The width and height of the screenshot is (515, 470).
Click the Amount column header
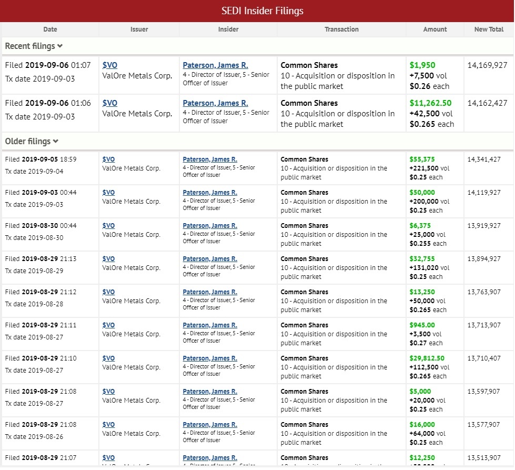click(x=435, y=29)
